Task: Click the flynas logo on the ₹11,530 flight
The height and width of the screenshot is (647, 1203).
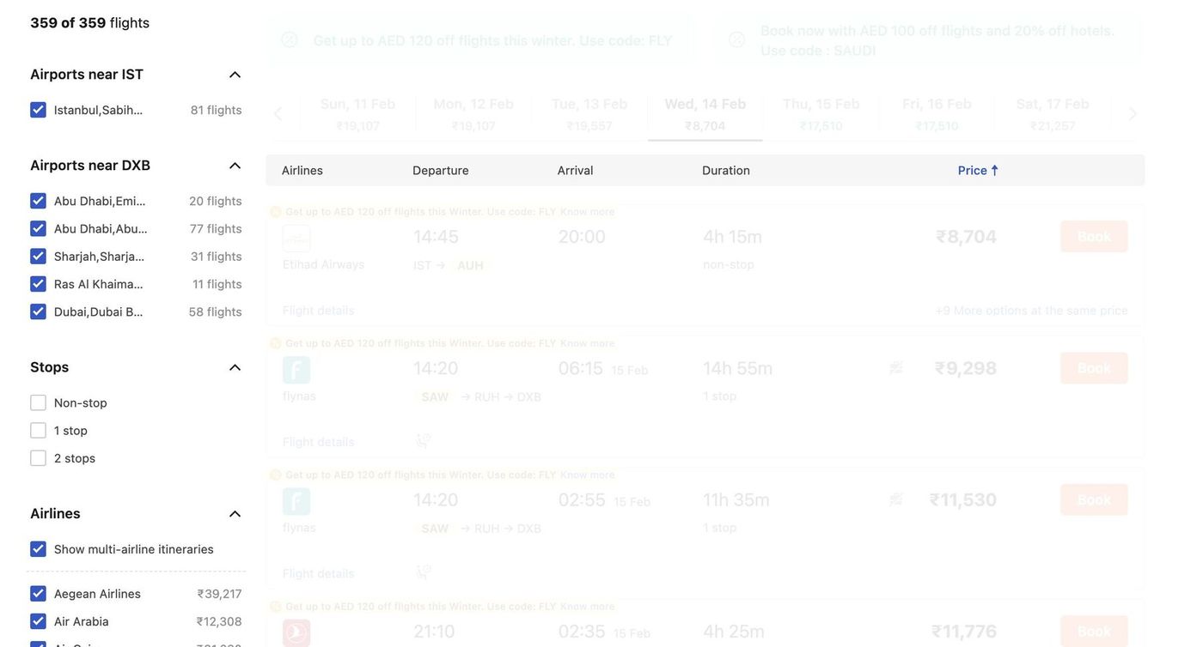Action: (x=296, y=502)
